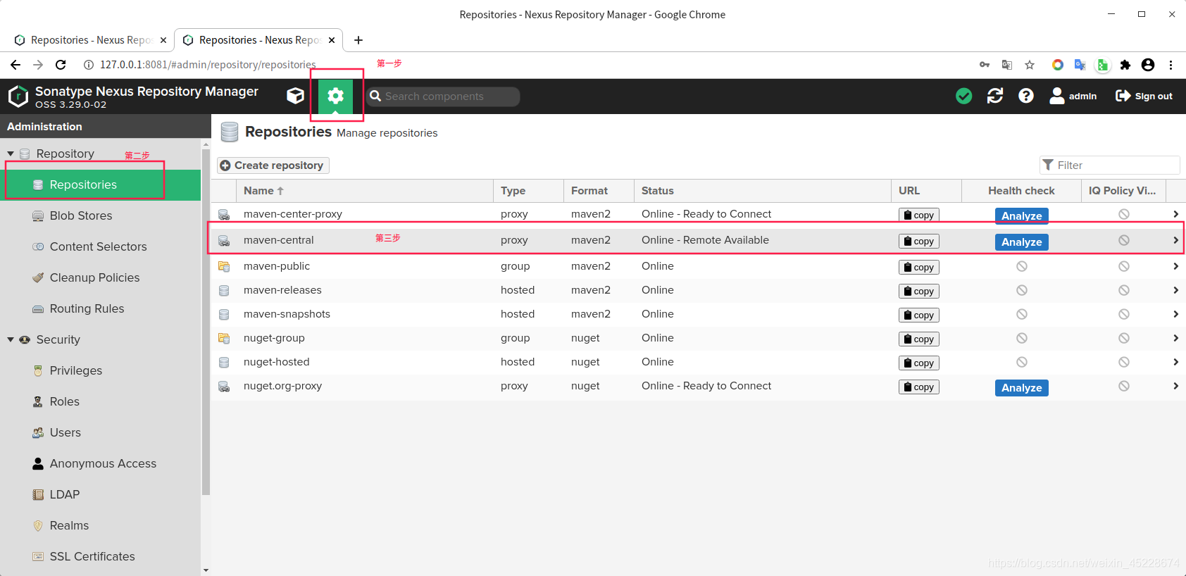
Task: Click maven-releases hosted repository icon
Action: (224, 290)
